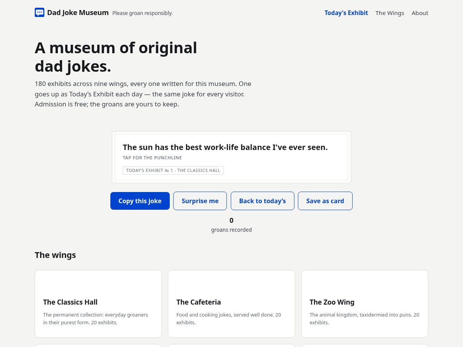Click The Classics Hall description text
Screen dimensions: 463x347
pos(96,318)
